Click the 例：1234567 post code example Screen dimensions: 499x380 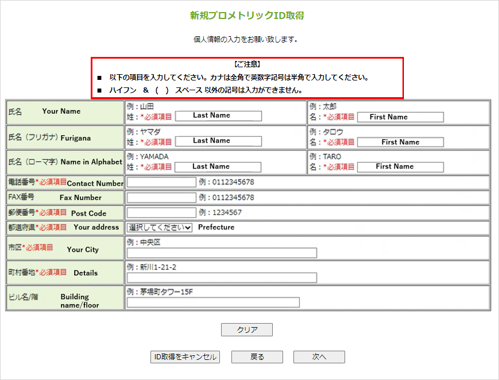[221, 213]
